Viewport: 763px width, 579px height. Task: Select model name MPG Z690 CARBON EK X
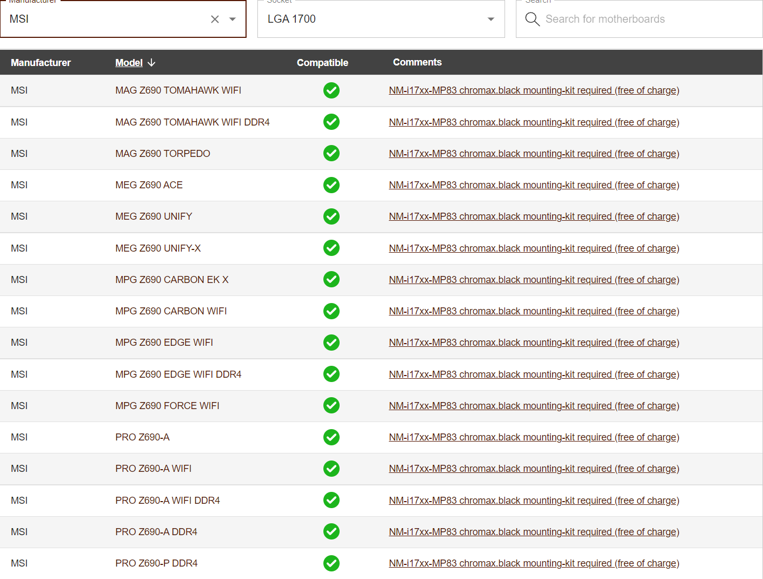point(172,280)
